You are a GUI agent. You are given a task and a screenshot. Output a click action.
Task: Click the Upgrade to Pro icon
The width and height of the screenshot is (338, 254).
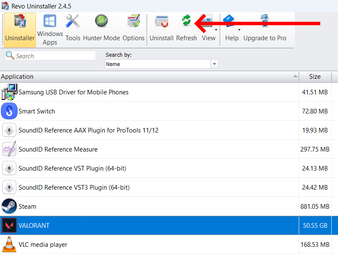[x=264, y=20]
